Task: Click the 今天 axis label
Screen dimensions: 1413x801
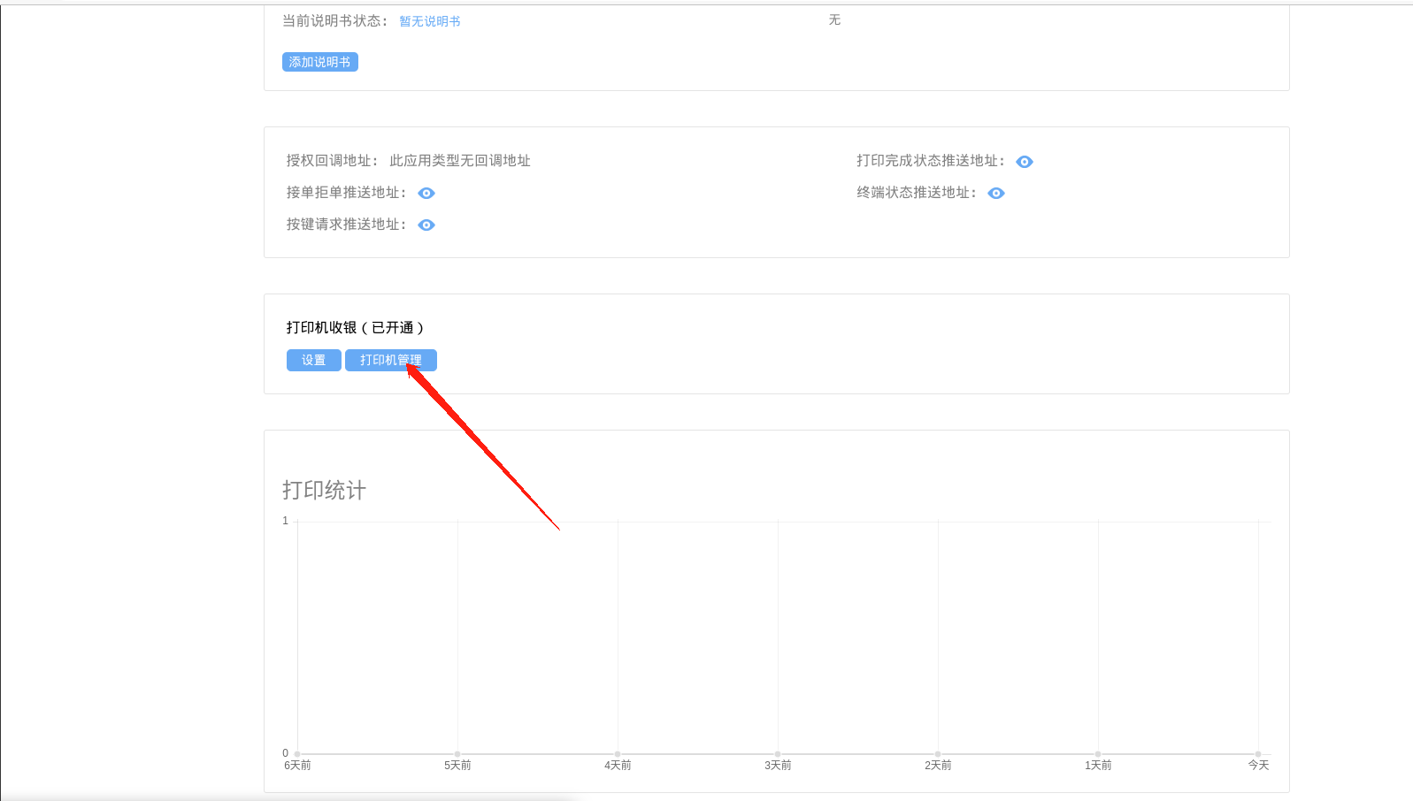Action: tap(1258, 766)
